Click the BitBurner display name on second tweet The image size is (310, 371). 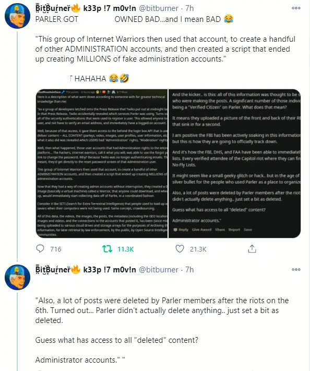(86, 270)
